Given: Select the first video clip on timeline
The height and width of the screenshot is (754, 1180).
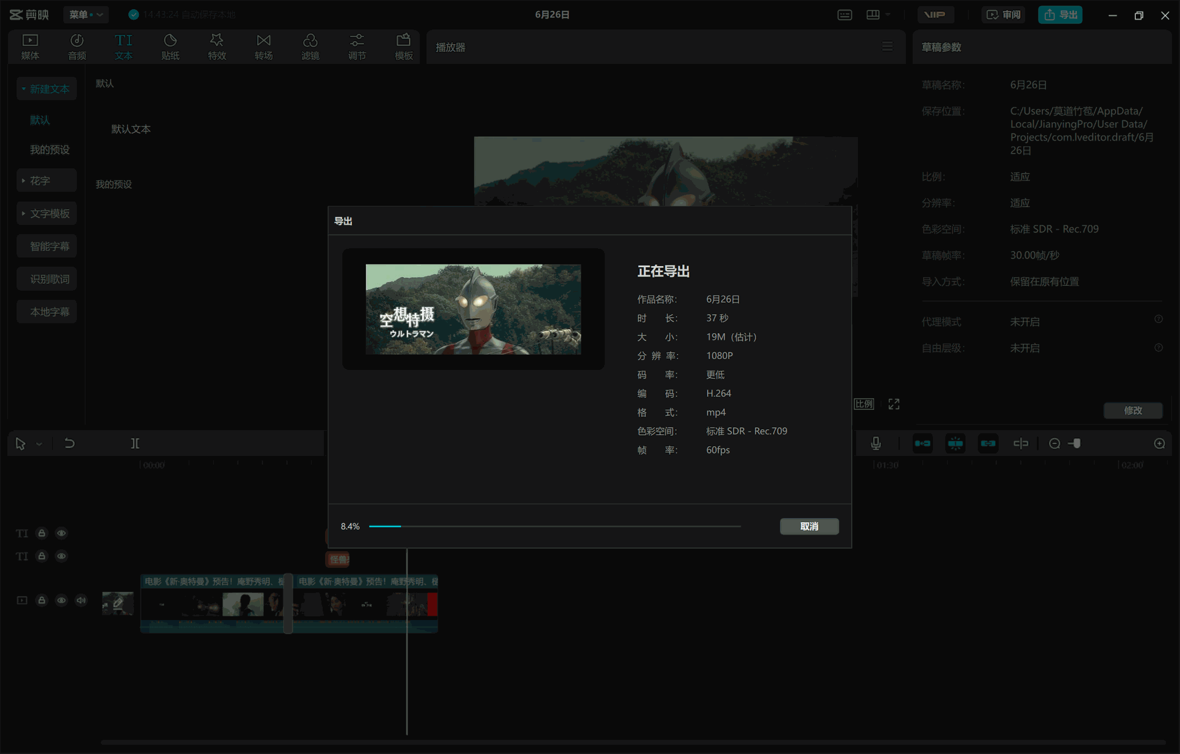Looking at the screenshot, I should point(213,603).
